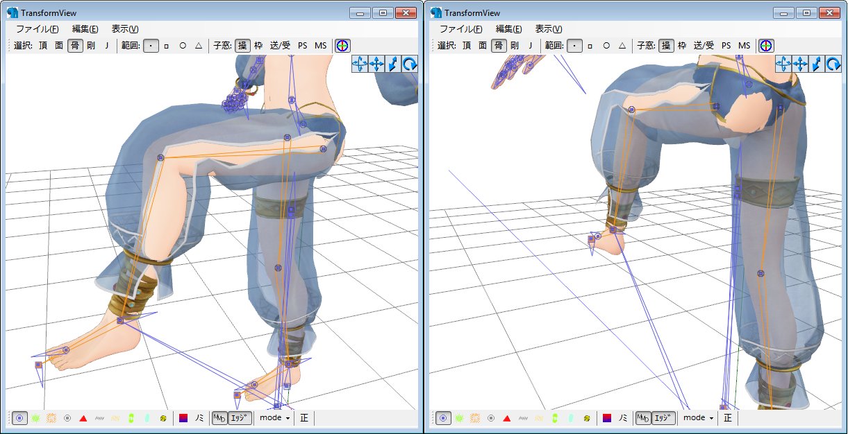Click PS sub-window button in left window
Image resolution: width=848 pixels, height=434 pixels.
pyautogui.click(x=302, y=46)
